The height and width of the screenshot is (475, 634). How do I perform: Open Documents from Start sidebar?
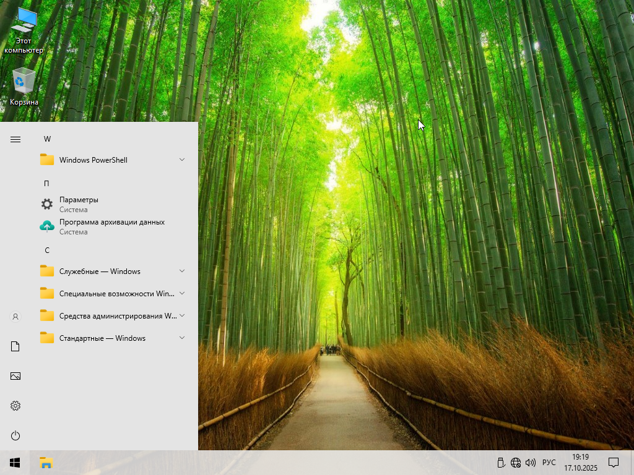tap(15, 346)
